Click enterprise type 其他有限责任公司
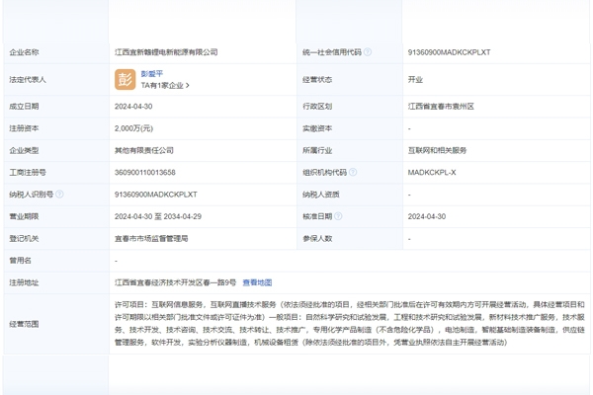This screenshot has width=593, height=395. click(x=144, y=151)
